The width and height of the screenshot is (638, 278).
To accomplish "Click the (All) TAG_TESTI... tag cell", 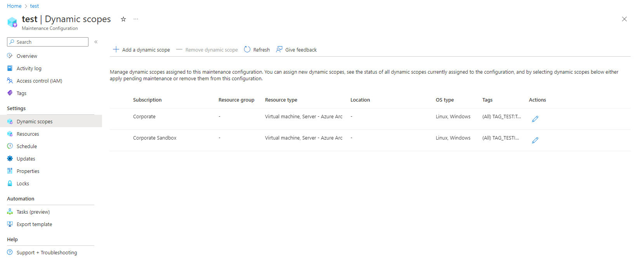I will [x=501, y=138].
